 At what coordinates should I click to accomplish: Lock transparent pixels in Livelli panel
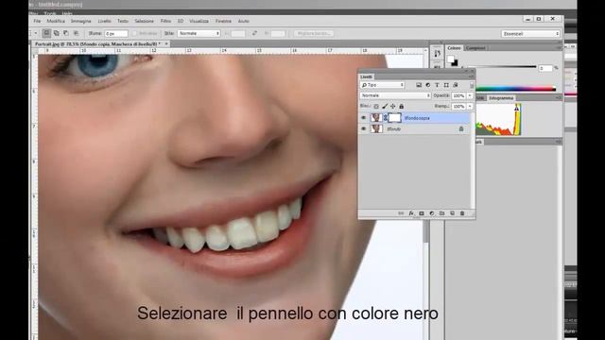376,106
